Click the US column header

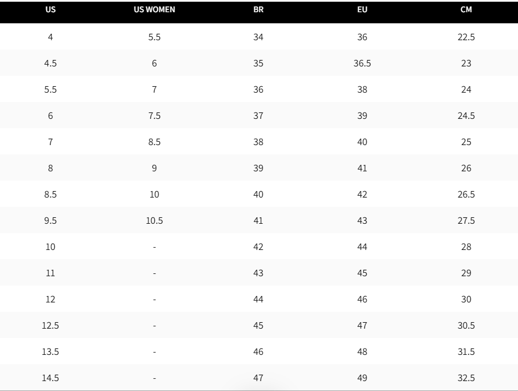[50, 9]
